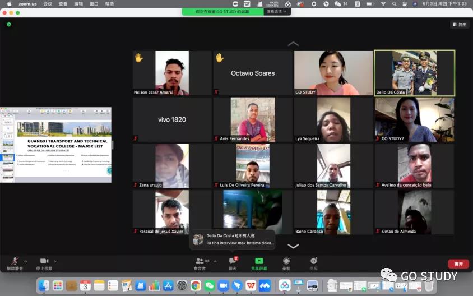Open the 会议 menu in menu bar
This screenshot has height=296, width=473.
click(48, 3)
